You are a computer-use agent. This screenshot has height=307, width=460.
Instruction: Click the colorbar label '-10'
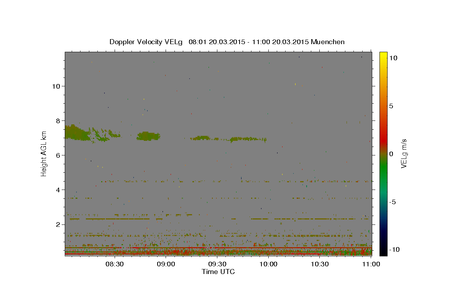pyautogui.click(x=394, y=250)
